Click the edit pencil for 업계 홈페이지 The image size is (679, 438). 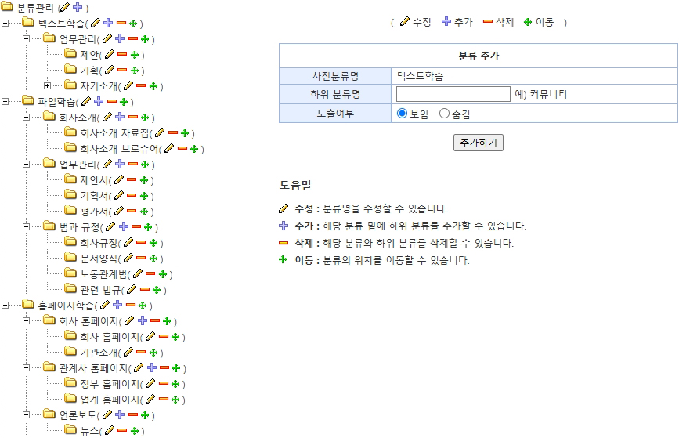tap(150, 399)
